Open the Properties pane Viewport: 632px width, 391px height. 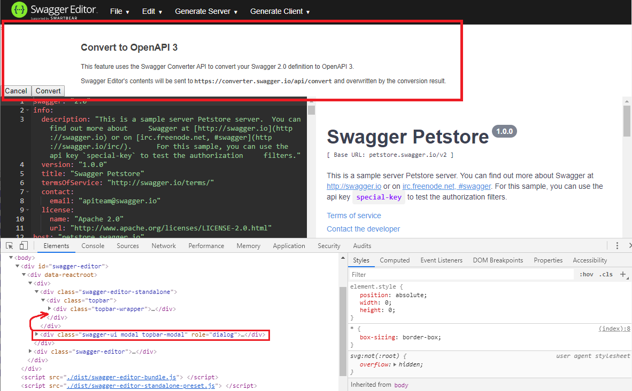(548, 260)
